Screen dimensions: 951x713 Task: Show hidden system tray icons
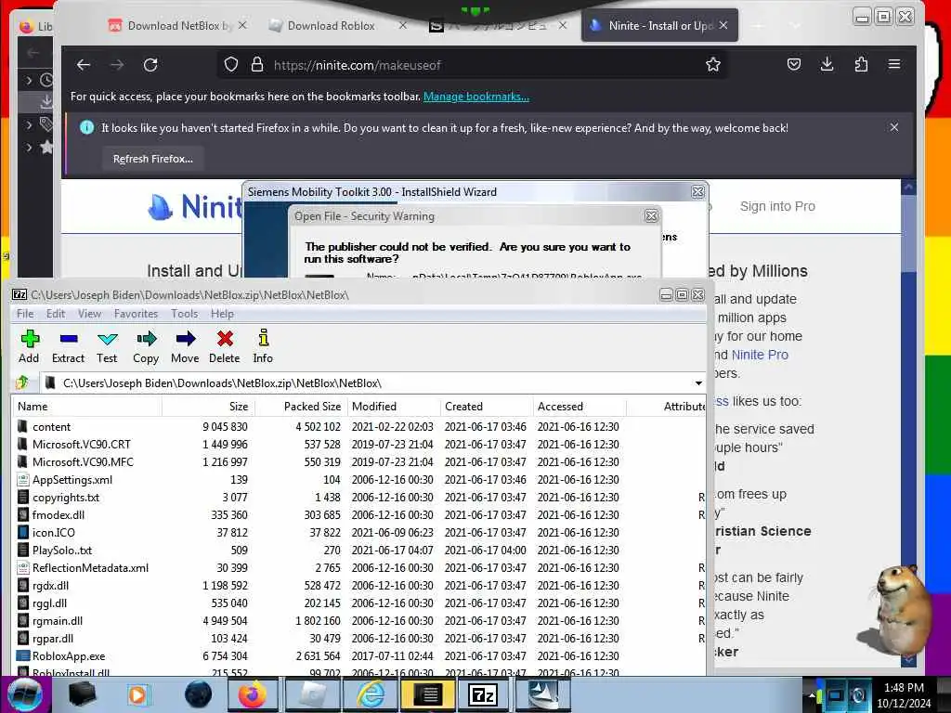(812, 695)
